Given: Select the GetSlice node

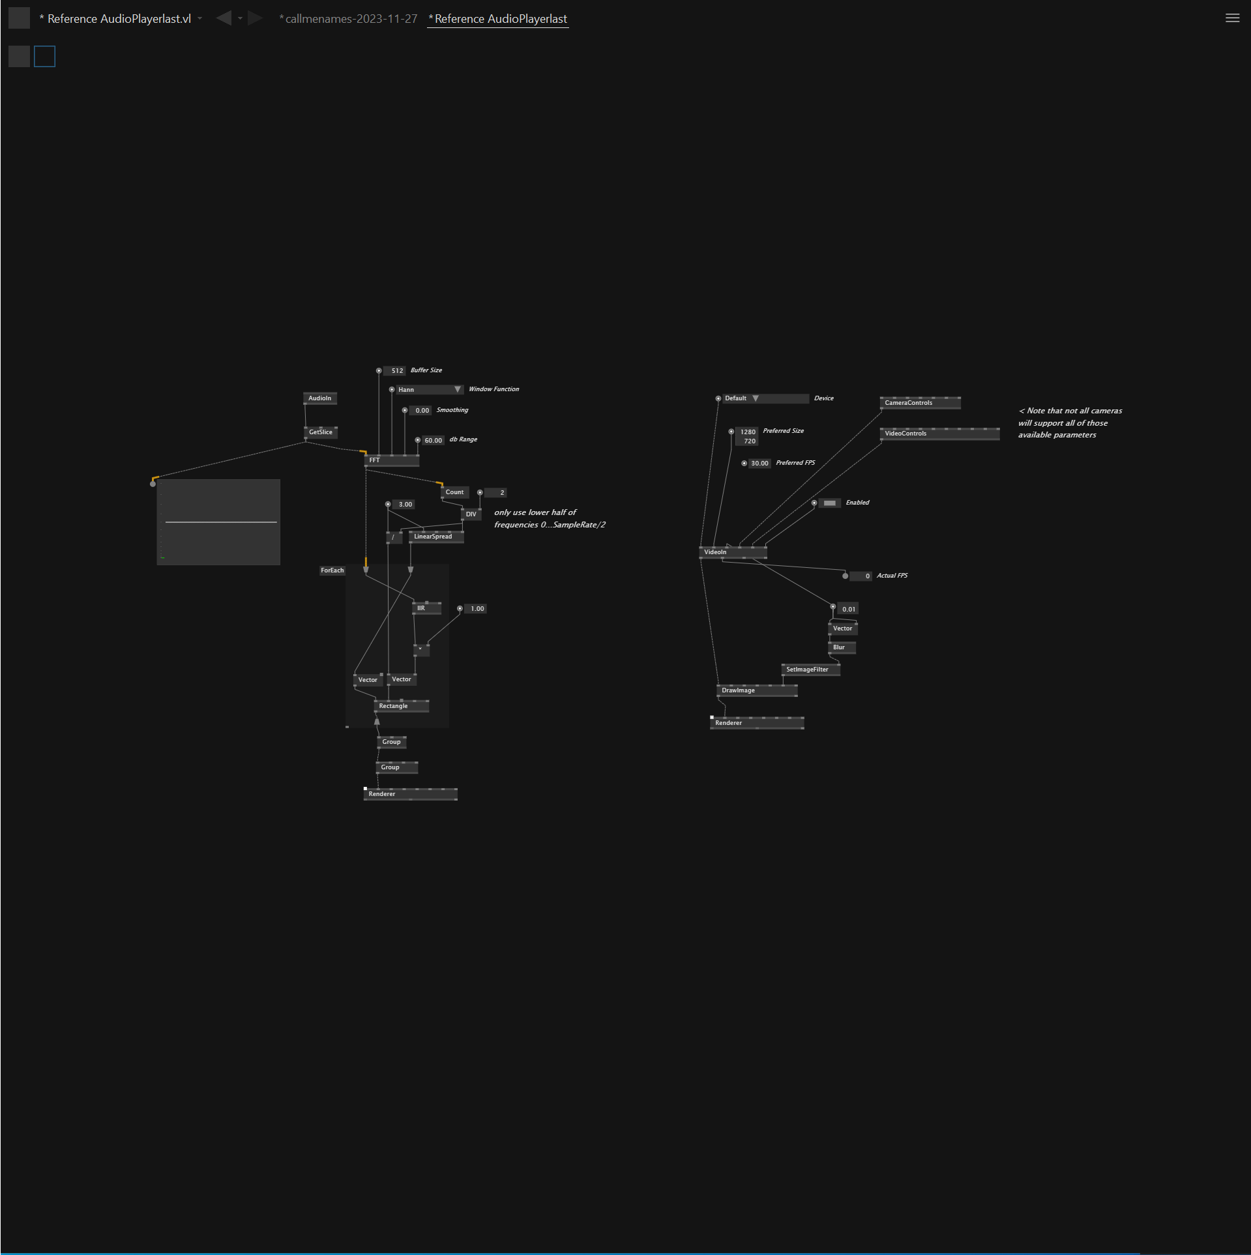Looking at the screenshot, I should [320, 432].
